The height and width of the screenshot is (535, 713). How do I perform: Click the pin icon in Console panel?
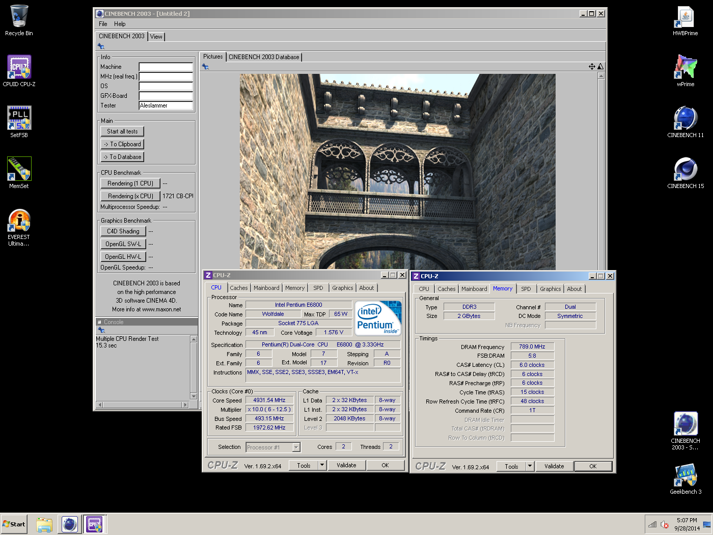(101, 330)
